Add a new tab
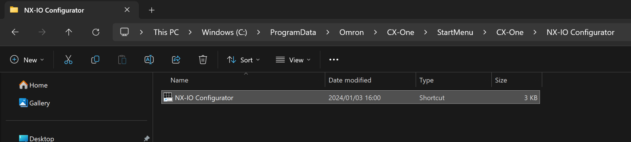Screen dimensions: 631x142 click(x=152, y=10)
